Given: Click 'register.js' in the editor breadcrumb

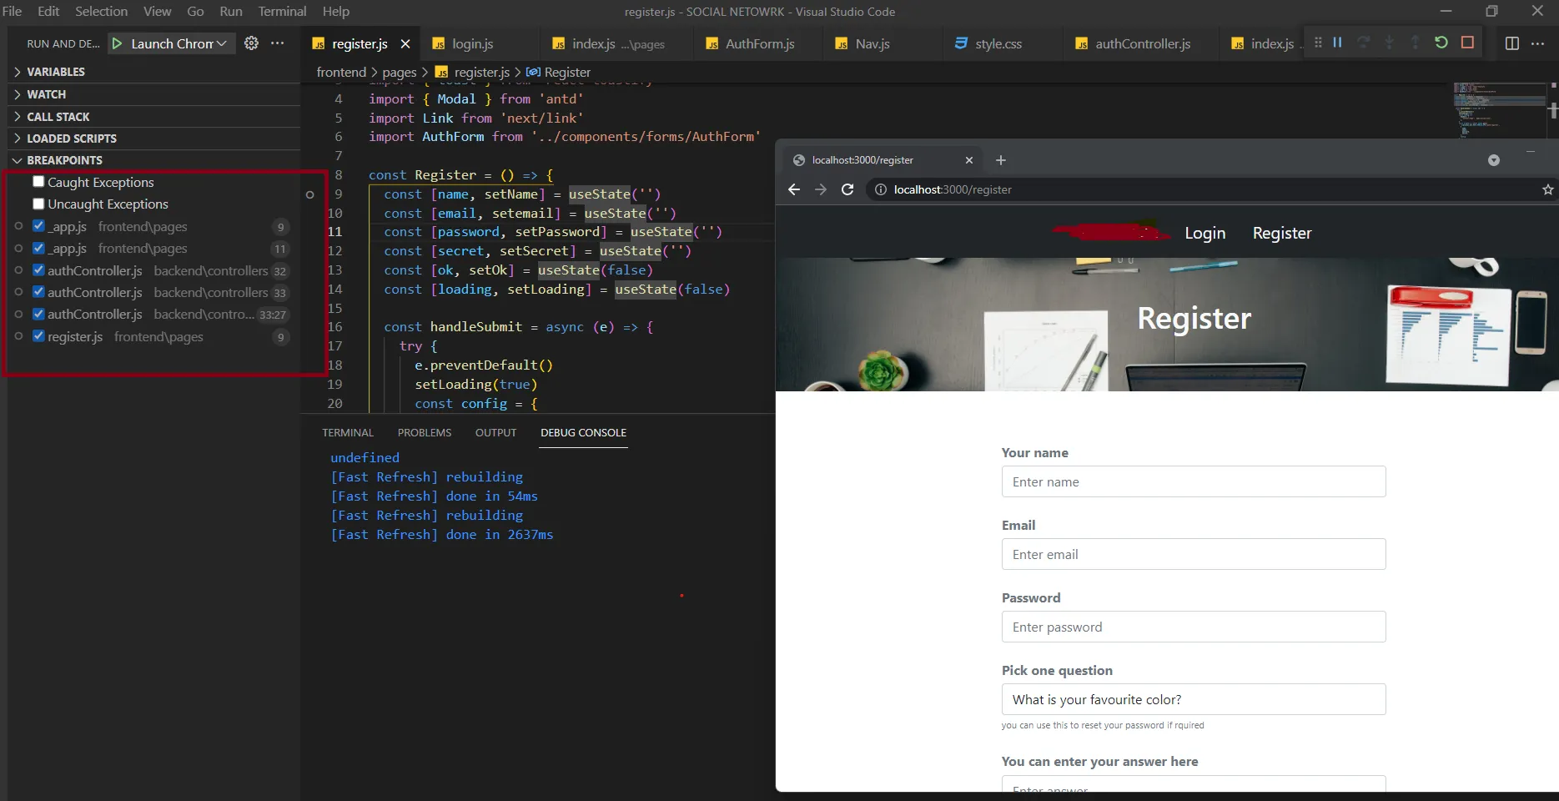Looking at the screenshot, I should pyautogui.click(x=481, y=73).
